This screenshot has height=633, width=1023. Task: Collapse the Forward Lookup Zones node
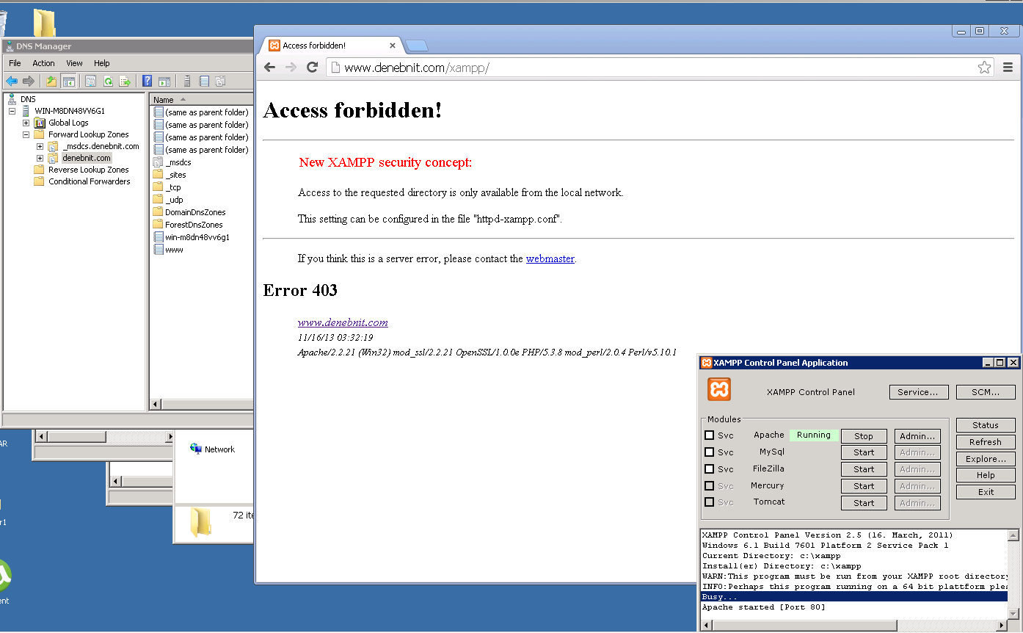pos(26,134)
